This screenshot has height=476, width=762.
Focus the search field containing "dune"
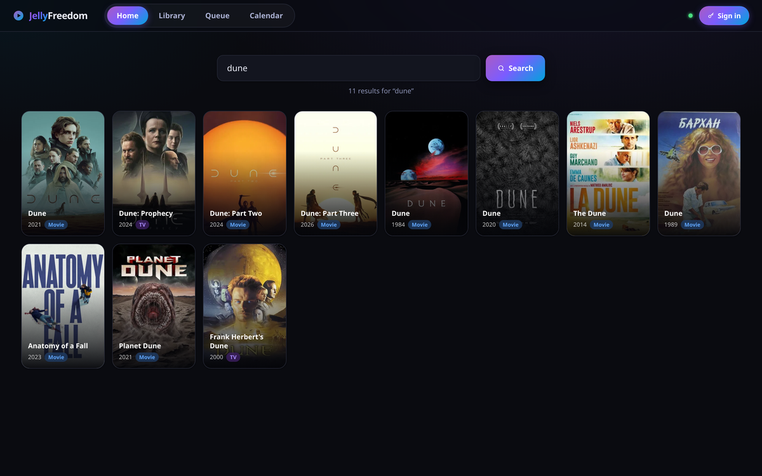349,68
